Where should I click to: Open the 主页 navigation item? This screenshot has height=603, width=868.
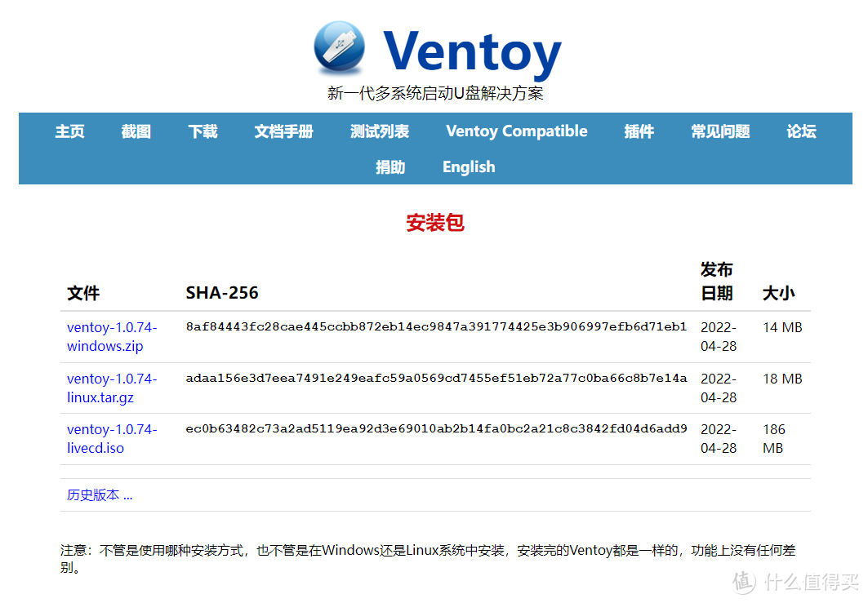tap(69, 131)
